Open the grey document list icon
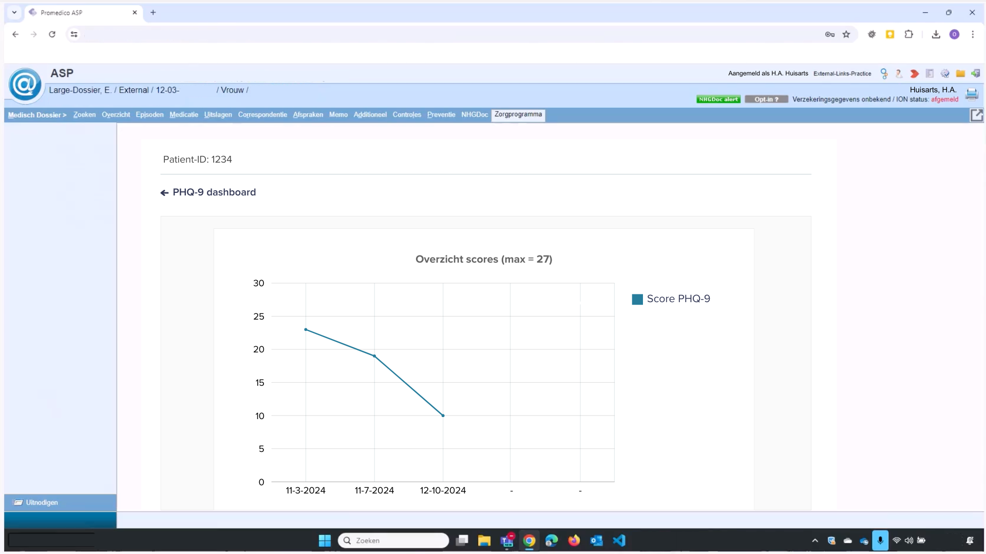This screenshot has width=986, height=554. (x=930, y=73)
